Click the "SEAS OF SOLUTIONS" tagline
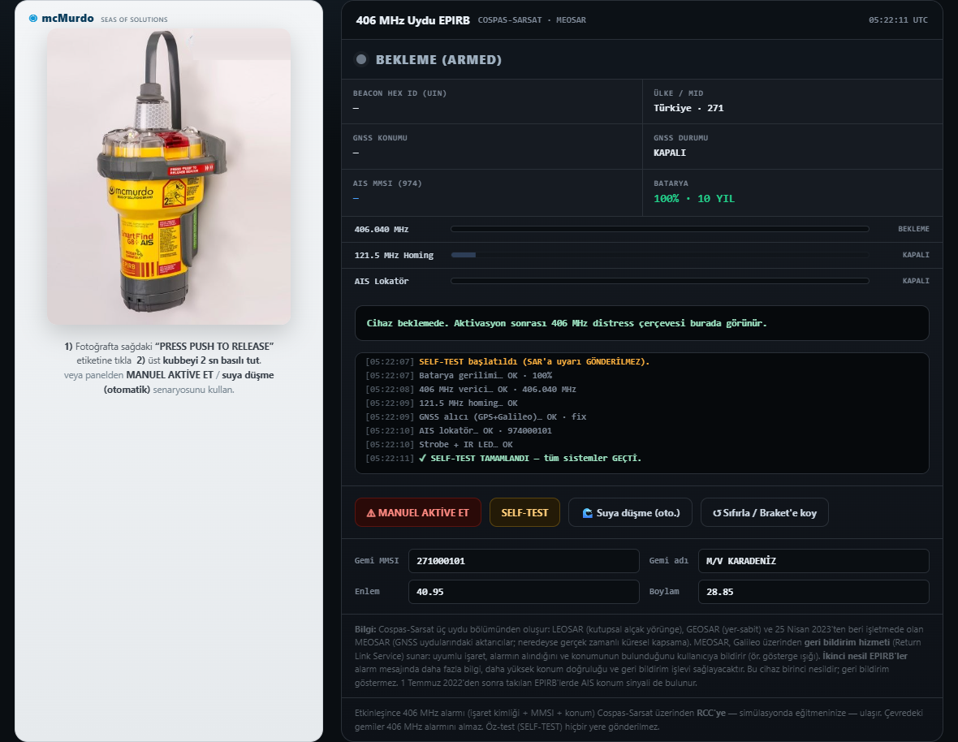Screen dimensions: 958x742 click(134, 19)
